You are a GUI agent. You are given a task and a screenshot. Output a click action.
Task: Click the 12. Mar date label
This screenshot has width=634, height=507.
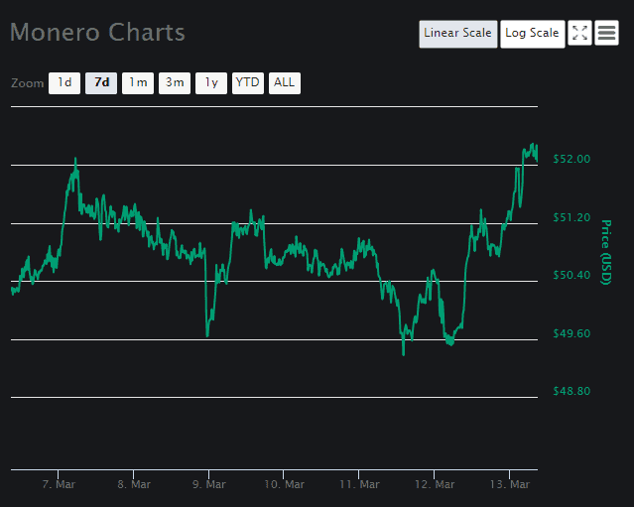pos(435,484)
